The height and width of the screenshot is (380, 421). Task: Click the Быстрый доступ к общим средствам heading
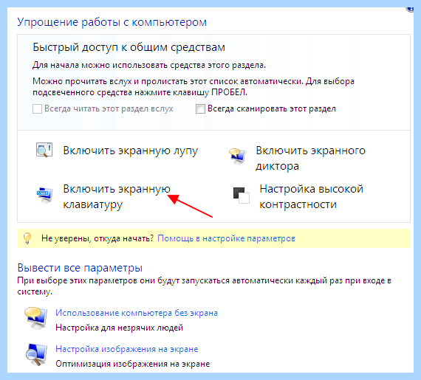click(x=129, y=47)
